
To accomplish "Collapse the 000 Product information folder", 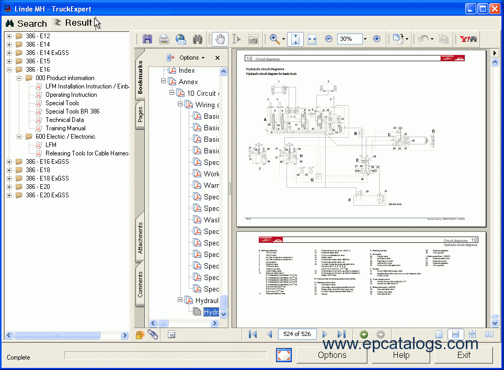I will click(x=19, y=78).
